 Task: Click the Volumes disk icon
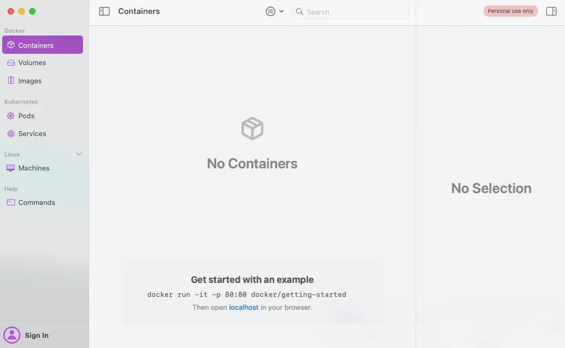(x=11, y=63)
